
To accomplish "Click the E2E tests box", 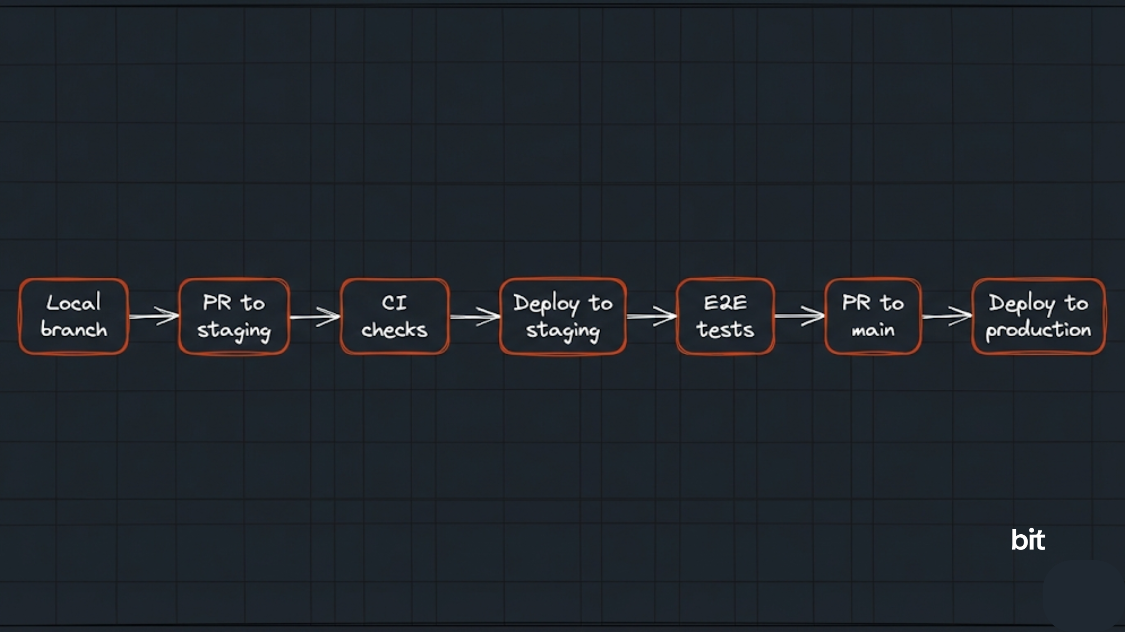I will pos(725,316).
